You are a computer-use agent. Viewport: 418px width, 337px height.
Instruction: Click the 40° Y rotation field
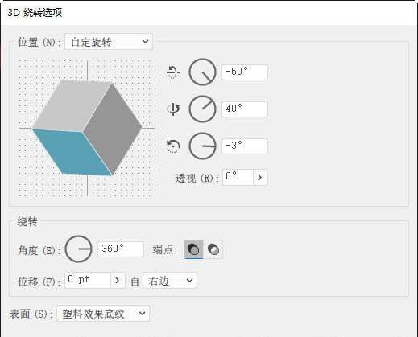[x=245, y=109]
